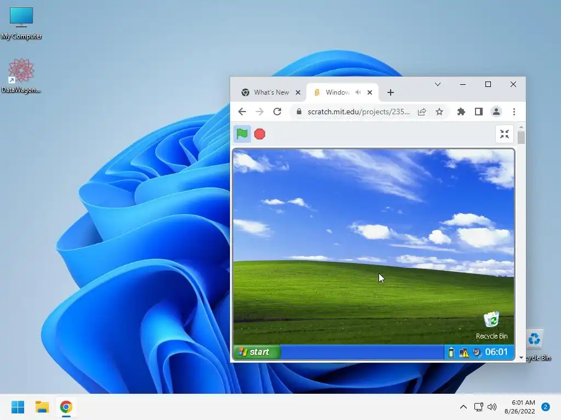Click the XP start button in project

click(x=257, y=352)
